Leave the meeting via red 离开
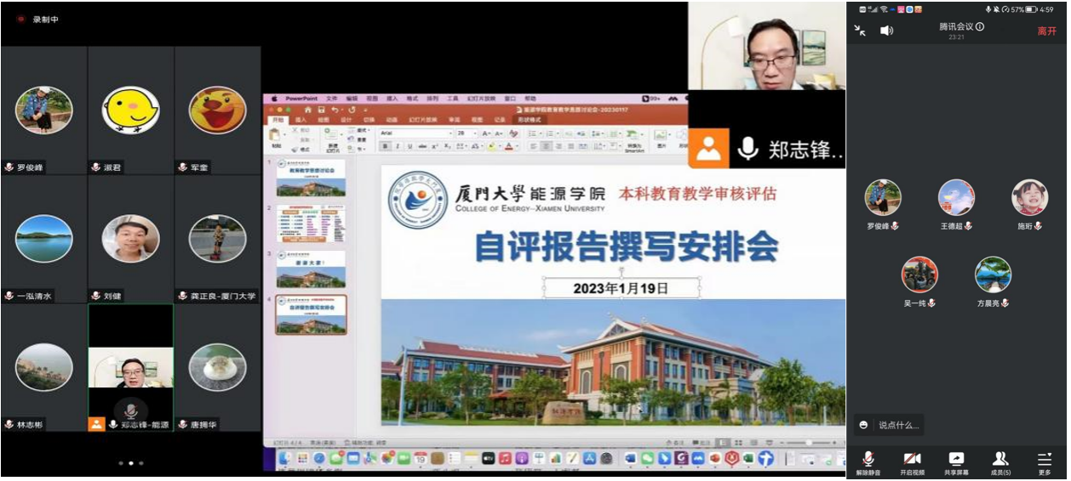This screenshot has height=481, width=1071. point(1046,31)
